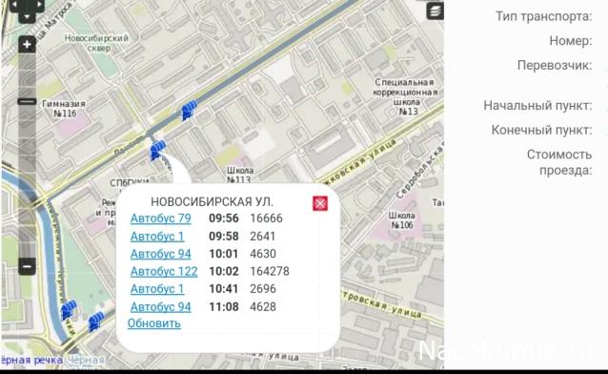Zoom out with the minus button

click(27, 266)
